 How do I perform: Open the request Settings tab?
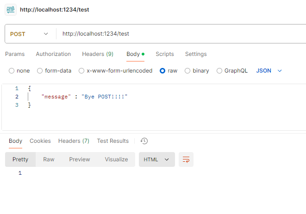[196, 54]
